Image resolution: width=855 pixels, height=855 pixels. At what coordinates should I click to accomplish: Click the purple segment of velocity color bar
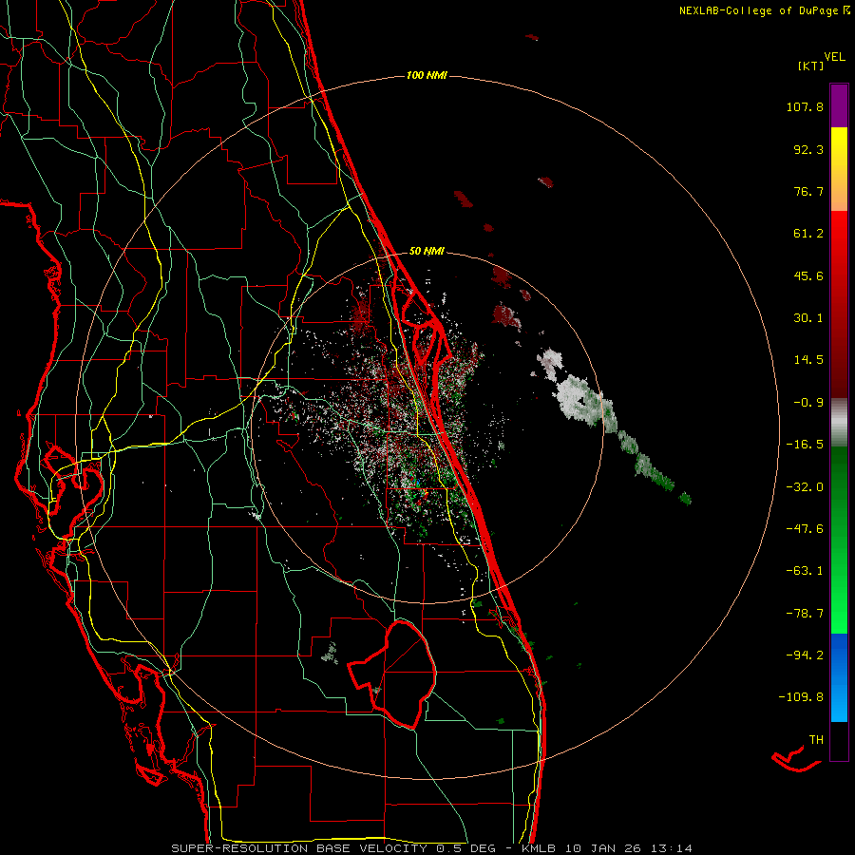pos(839,105)
